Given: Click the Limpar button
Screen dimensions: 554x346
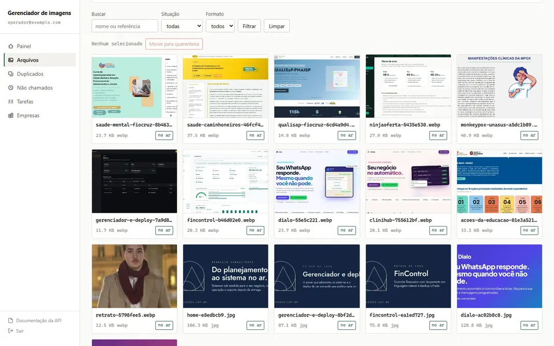Looking at the screenshot, I should pos(276,26).
